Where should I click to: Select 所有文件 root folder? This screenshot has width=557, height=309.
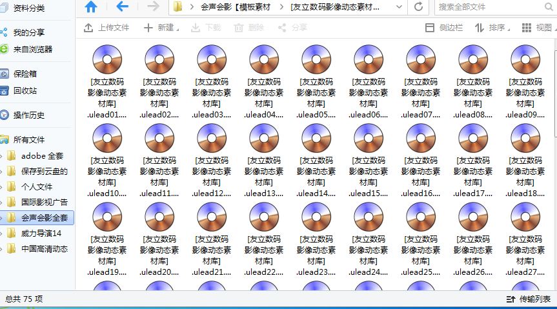click(28, 139)
